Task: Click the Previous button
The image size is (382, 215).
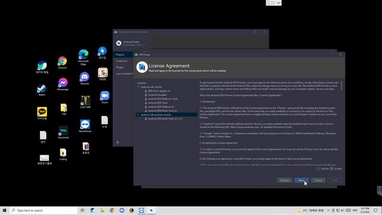Action: pos(285,180)
